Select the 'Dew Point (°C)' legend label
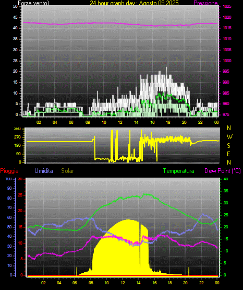 point(223,171)
